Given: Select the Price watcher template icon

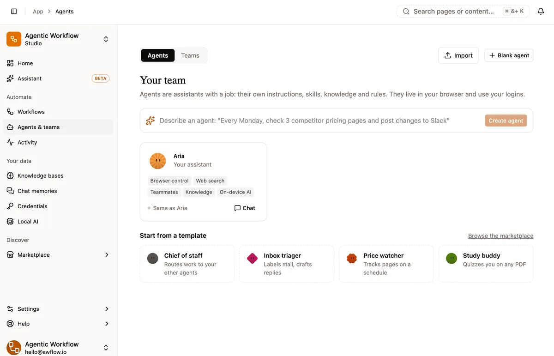Looking at the screenshot, I should [352, 259].
